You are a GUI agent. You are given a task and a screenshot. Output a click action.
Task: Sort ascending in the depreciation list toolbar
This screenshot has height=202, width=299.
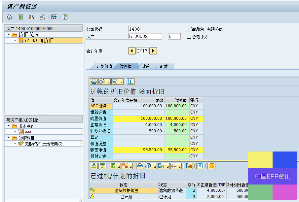(94, 166)
